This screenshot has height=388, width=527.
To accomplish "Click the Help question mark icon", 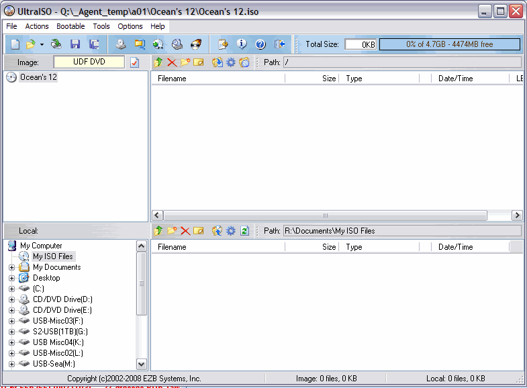I will pos(260,44).
